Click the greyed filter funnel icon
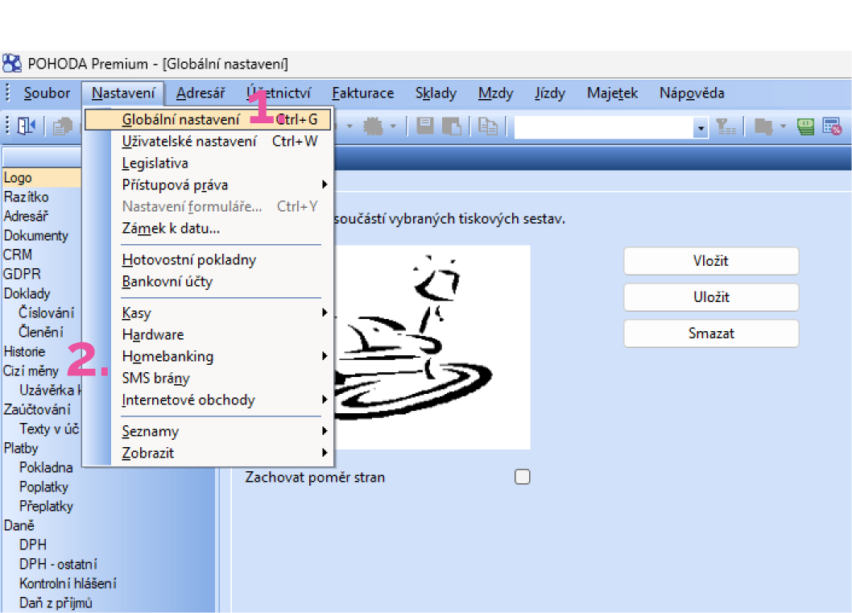 tap(726, 126)
